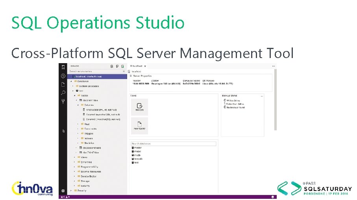Select the dbo.ThirdTable table
The image size is (357, 200).
pyautogui.click(x=89, y=153)
